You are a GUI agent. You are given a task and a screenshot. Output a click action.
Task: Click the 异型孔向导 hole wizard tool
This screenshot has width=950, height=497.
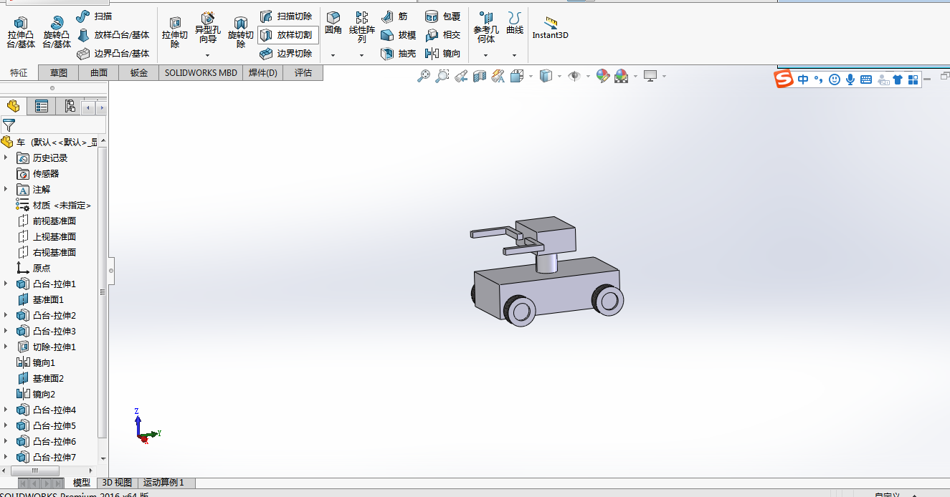point(208,29)
